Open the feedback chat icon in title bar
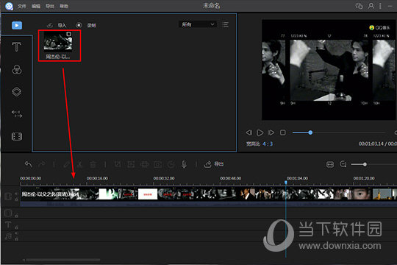This screenshot has height=265, width=397. [359, 6]
